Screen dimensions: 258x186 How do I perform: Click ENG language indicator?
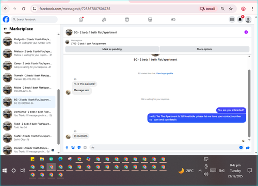(x=221, y=171)
